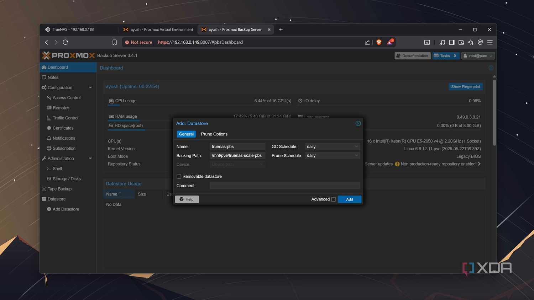Switch to the Prune Options tab
The height and width of the screenshot is (300, 534).
tap(214, 134)
